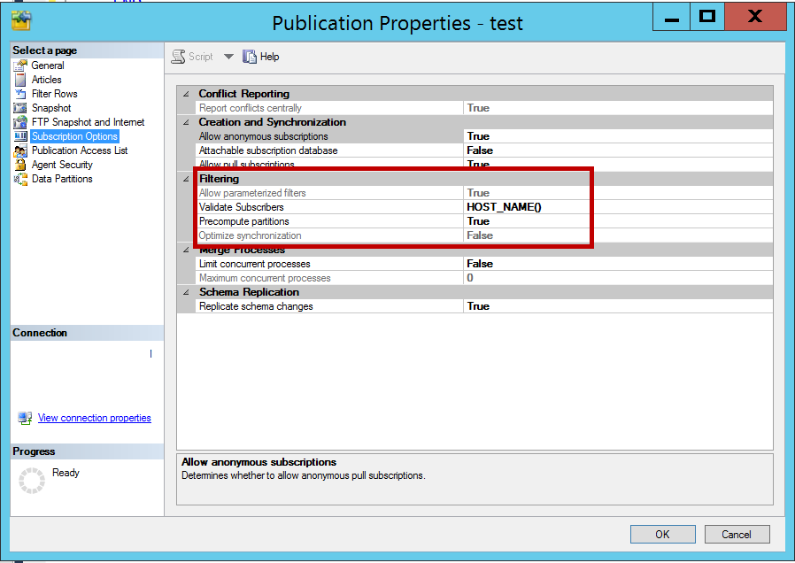Change Attachable subscription database False value
The height and width of the screenshot is (563, 795).
coord(618,150)
